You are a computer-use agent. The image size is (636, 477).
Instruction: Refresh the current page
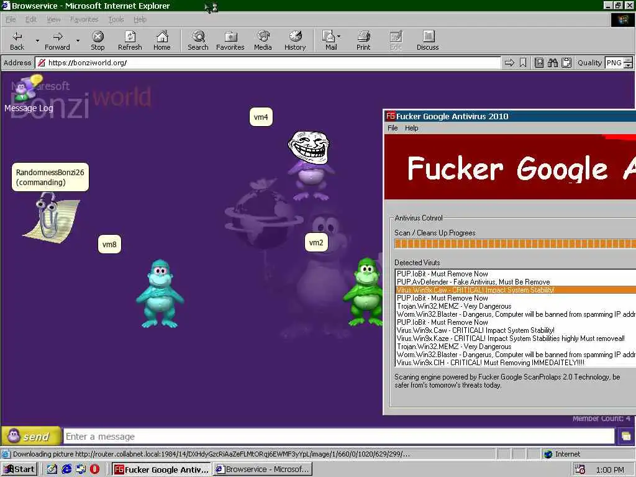coord(130,40)
